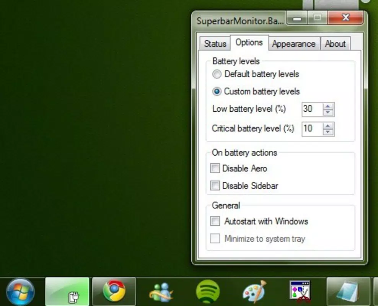Image resolution: width=378 pixels, height=306 pixels.
Task: Go to the About tab
Action: [335, 44]
